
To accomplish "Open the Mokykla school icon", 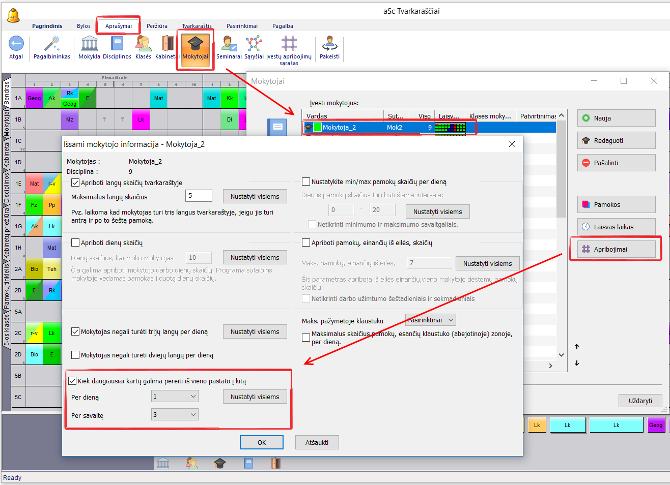I will pyautogui.click(x=89, y=44).
